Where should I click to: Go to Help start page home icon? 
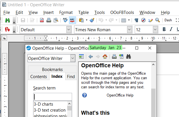pos(105,57)
